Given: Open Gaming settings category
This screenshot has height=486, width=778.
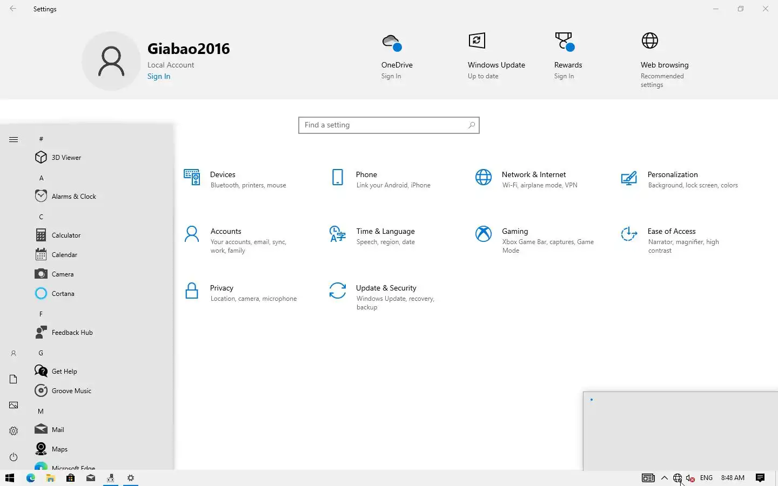Looking at the screenshot, I should 535,240.
